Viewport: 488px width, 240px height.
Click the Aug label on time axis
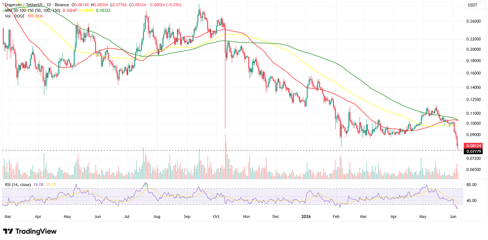(157, 216)
